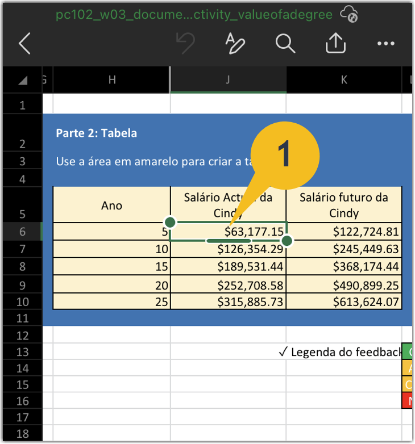415x444 pixels.
Task: Select row 10 header
Action: 22,301
